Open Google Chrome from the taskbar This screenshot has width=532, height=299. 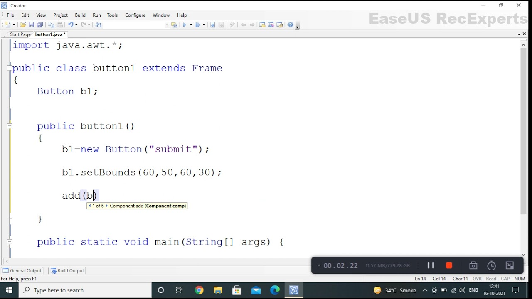[x=199, y=290]
